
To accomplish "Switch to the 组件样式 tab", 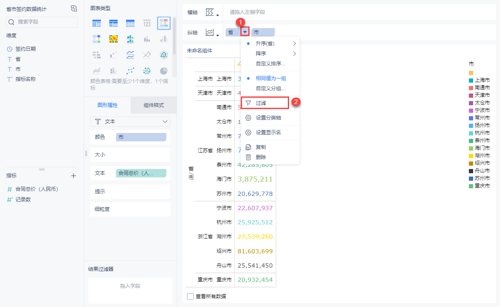I will click(x=154, y=105).
